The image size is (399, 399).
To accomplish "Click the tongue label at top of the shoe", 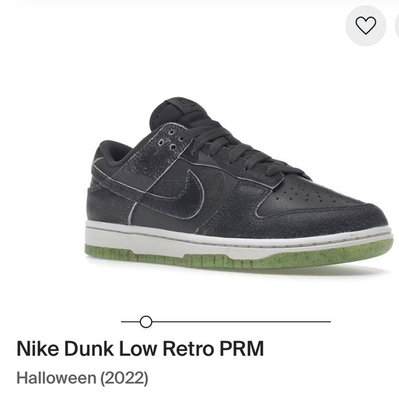I will coord(182,104).
